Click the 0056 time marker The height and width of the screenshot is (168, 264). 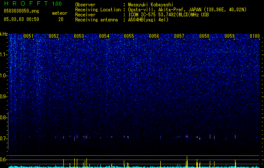pyautogui.click(x=154, y=36)
